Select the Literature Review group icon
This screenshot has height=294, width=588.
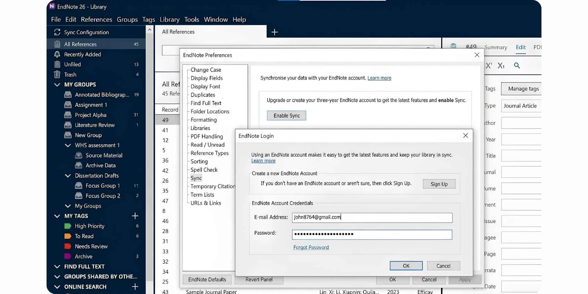pos(68,125)
